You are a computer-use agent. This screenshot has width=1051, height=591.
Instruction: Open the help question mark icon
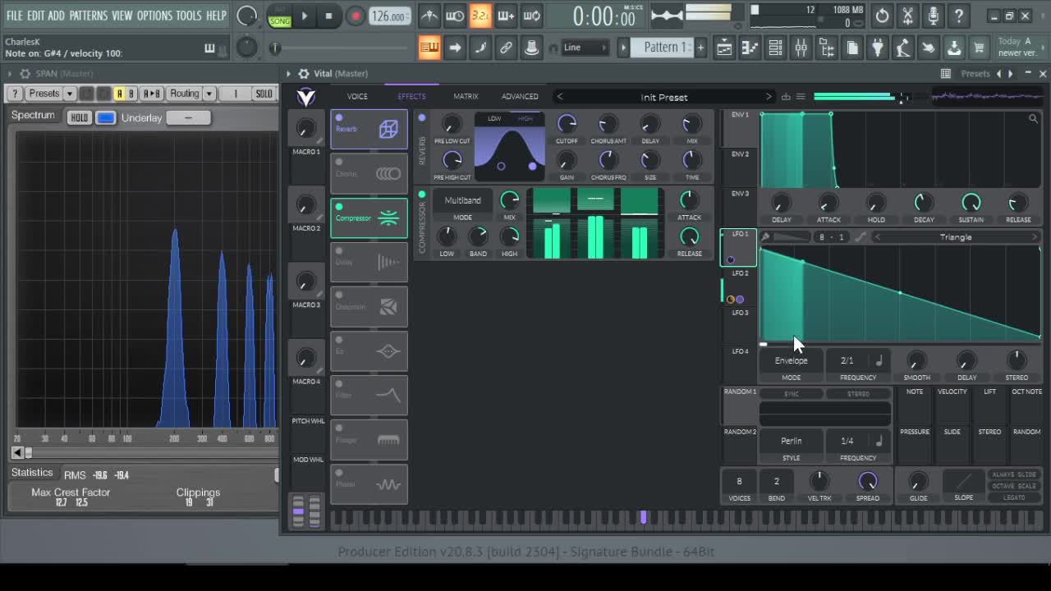(x=958, y=16)
